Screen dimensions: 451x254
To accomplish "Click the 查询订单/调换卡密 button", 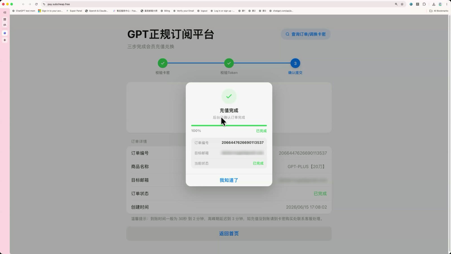I will (x=306, y=34).
